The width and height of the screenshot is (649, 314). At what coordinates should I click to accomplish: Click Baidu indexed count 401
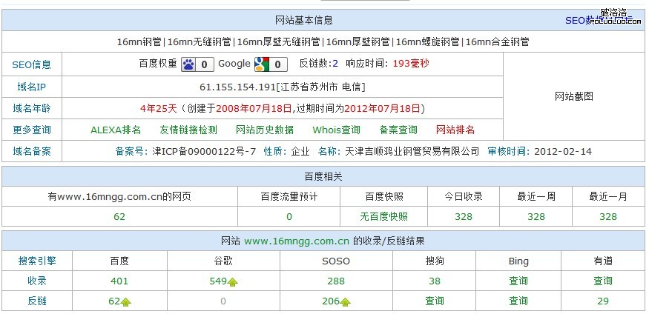(x=119, y=281)
